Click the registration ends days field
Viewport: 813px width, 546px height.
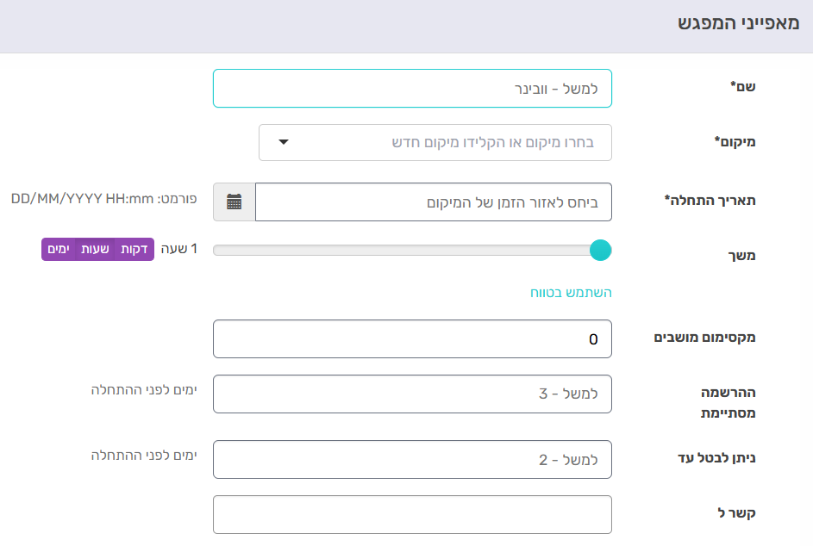click(x=412, y=394)
